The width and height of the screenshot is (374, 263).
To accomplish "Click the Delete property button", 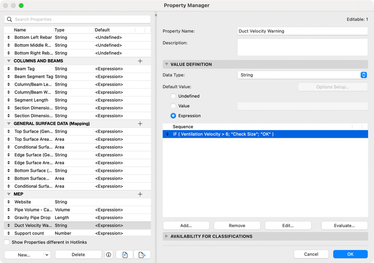I will click(x=78, y=255).
